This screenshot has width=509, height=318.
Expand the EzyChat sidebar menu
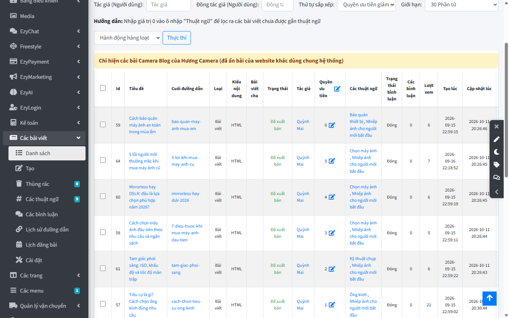(44, 31)
